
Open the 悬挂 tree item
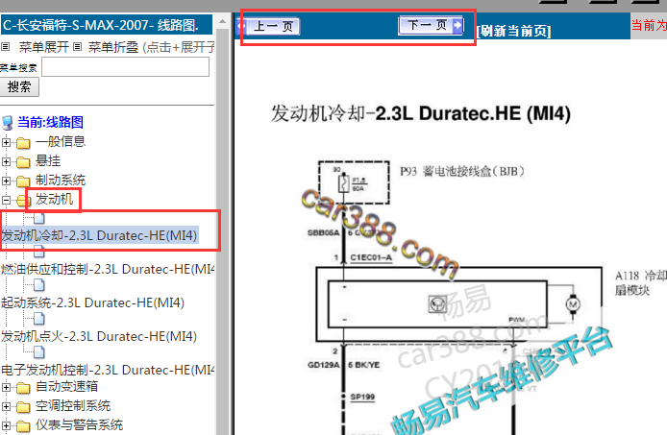pyautogui.click(x=48, y=160)
